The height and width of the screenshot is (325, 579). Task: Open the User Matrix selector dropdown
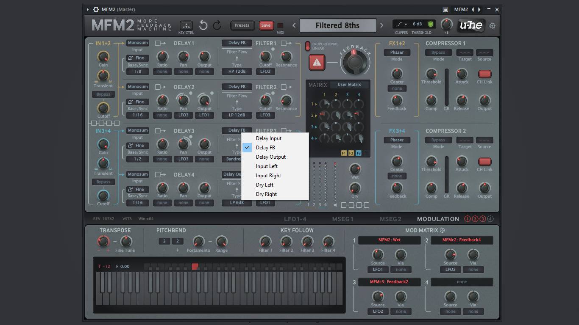[x=349, y=85]
